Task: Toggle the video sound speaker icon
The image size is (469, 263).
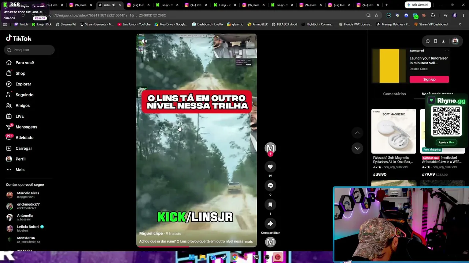Action: (144, 41)
